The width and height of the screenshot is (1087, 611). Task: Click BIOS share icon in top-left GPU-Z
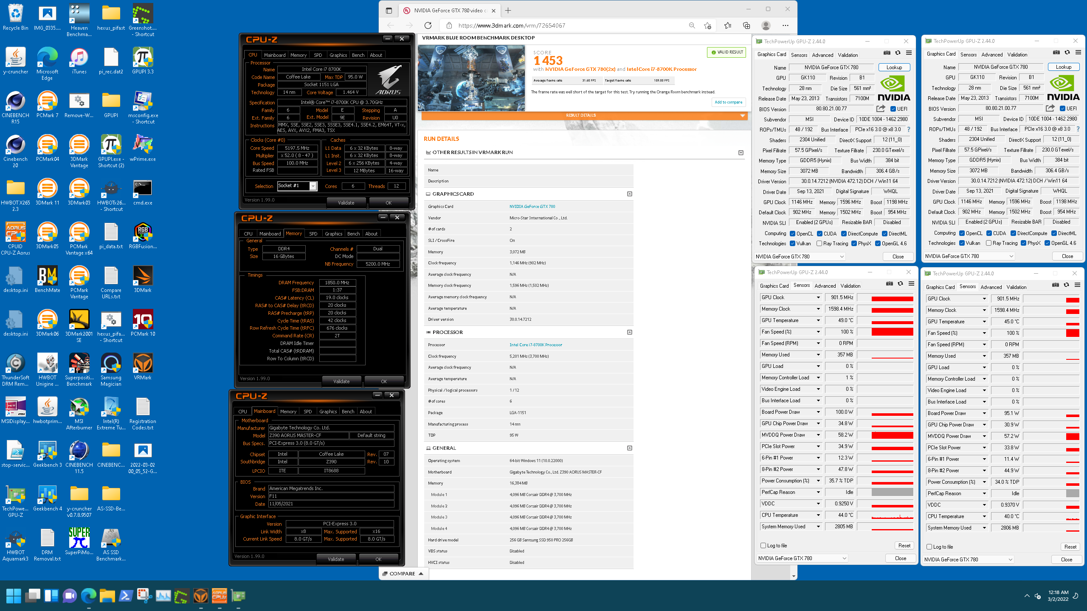881,109
